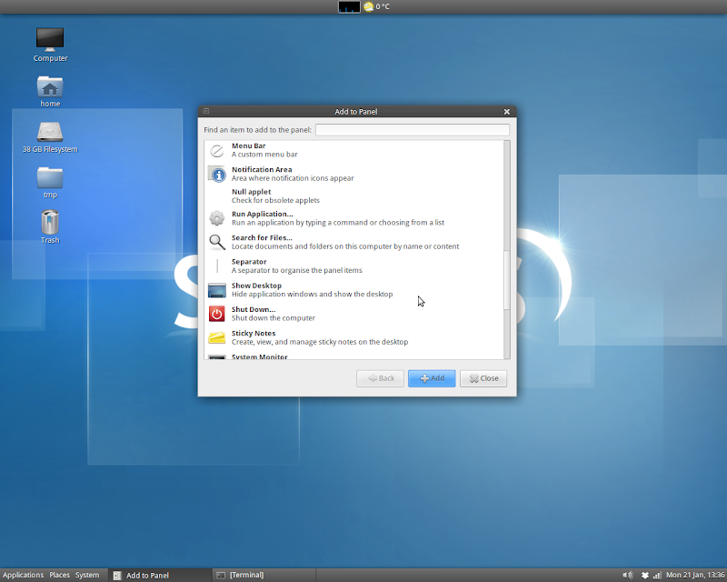Open the Places menu
This screenshot has height=582, width=727.
(x=59, y=575)
